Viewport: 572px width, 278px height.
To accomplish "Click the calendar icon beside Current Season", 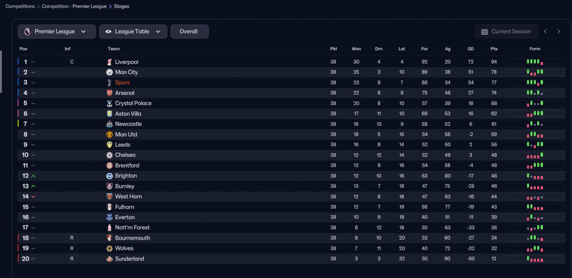I will coord(484,32).
